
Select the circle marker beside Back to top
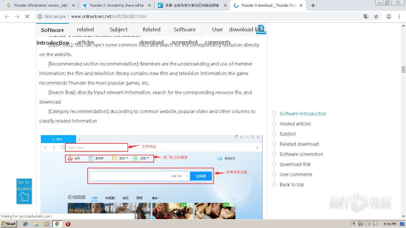point(274,184)
